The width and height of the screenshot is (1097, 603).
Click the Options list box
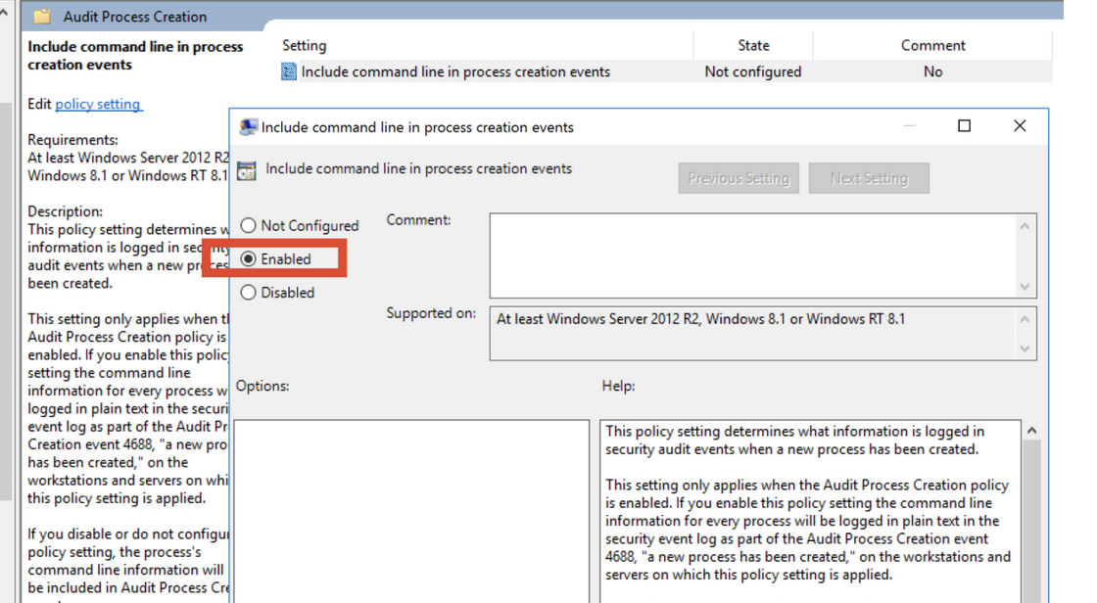click(x=411, y=511)
